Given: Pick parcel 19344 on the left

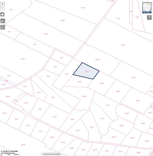Looking at the screenshot, I should 23,59.
